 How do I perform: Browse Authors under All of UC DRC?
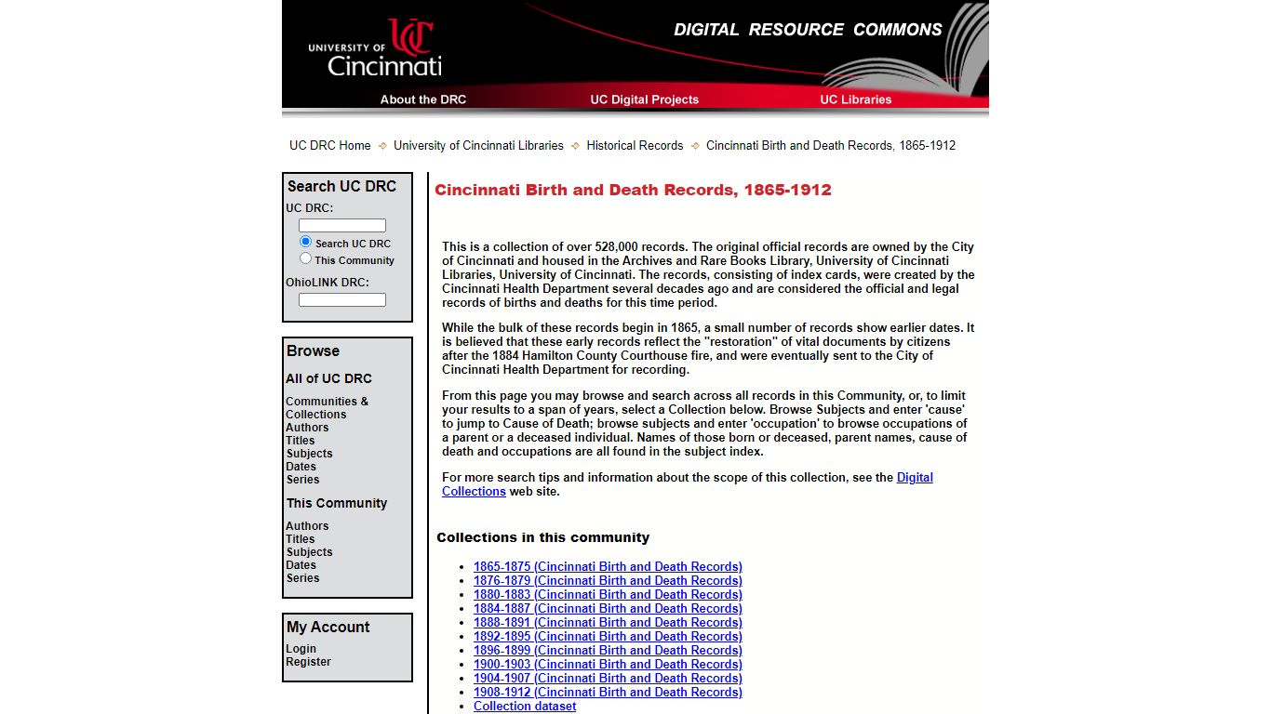pos(307,428)
